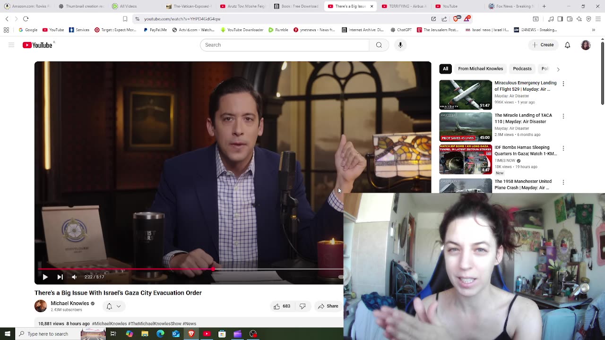The width and height of the screenshot is (605, 340).
Task: Switch to Fox News Breaking tab
Action: 511,6
